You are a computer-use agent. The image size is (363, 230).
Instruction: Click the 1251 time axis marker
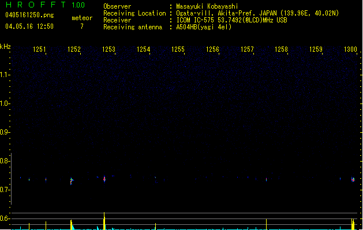coord(39,49)
